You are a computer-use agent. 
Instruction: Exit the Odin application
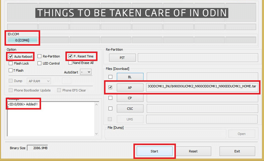pyautogui.click(x=237, y=151)
